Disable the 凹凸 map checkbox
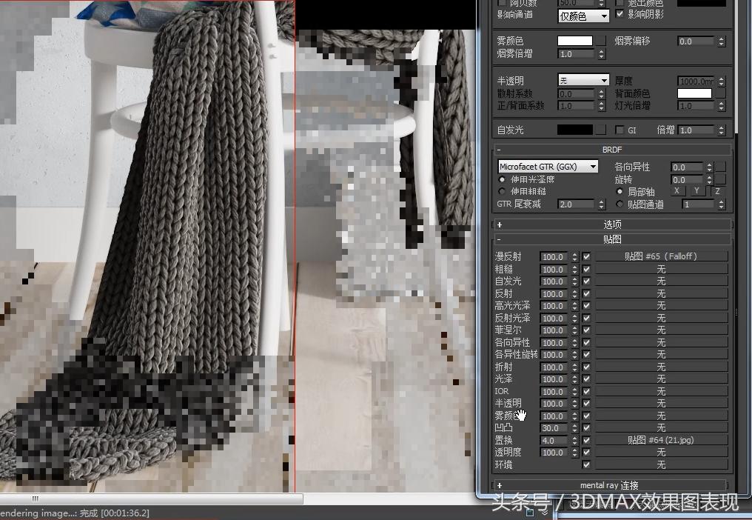 (x=587, y=428)
